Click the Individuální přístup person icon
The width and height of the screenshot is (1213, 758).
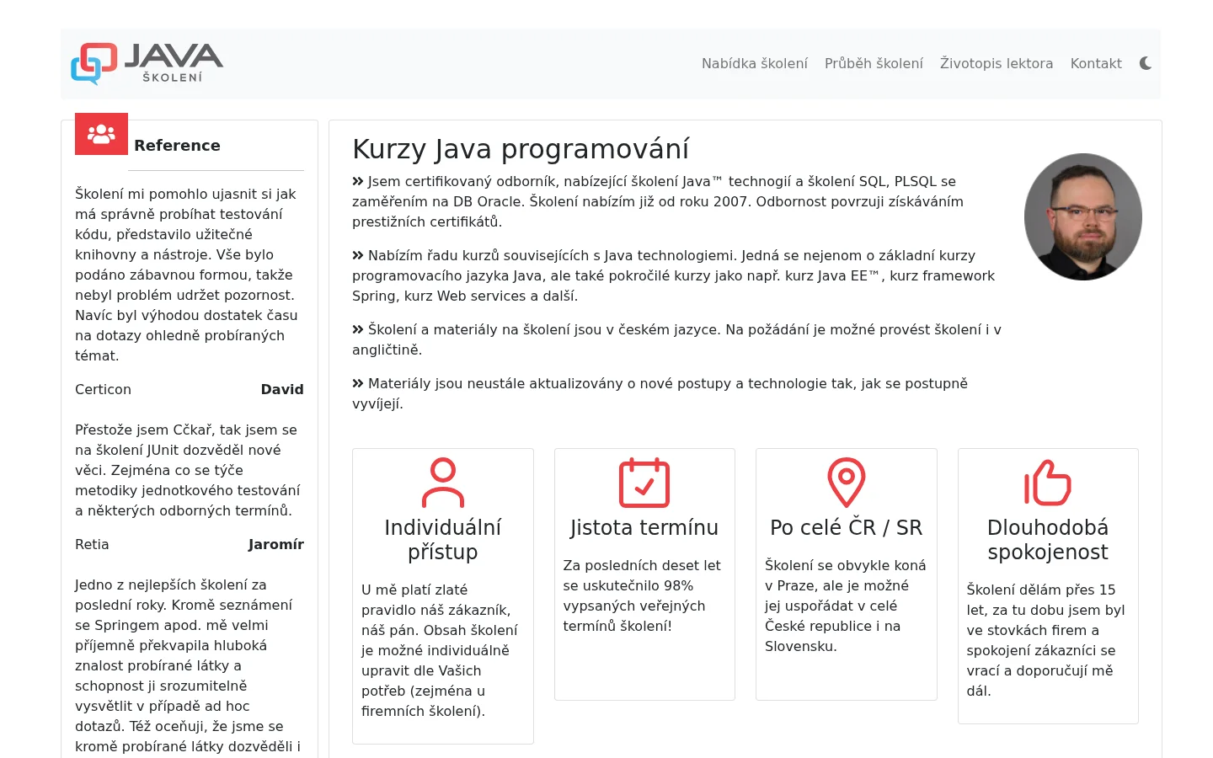443,483
